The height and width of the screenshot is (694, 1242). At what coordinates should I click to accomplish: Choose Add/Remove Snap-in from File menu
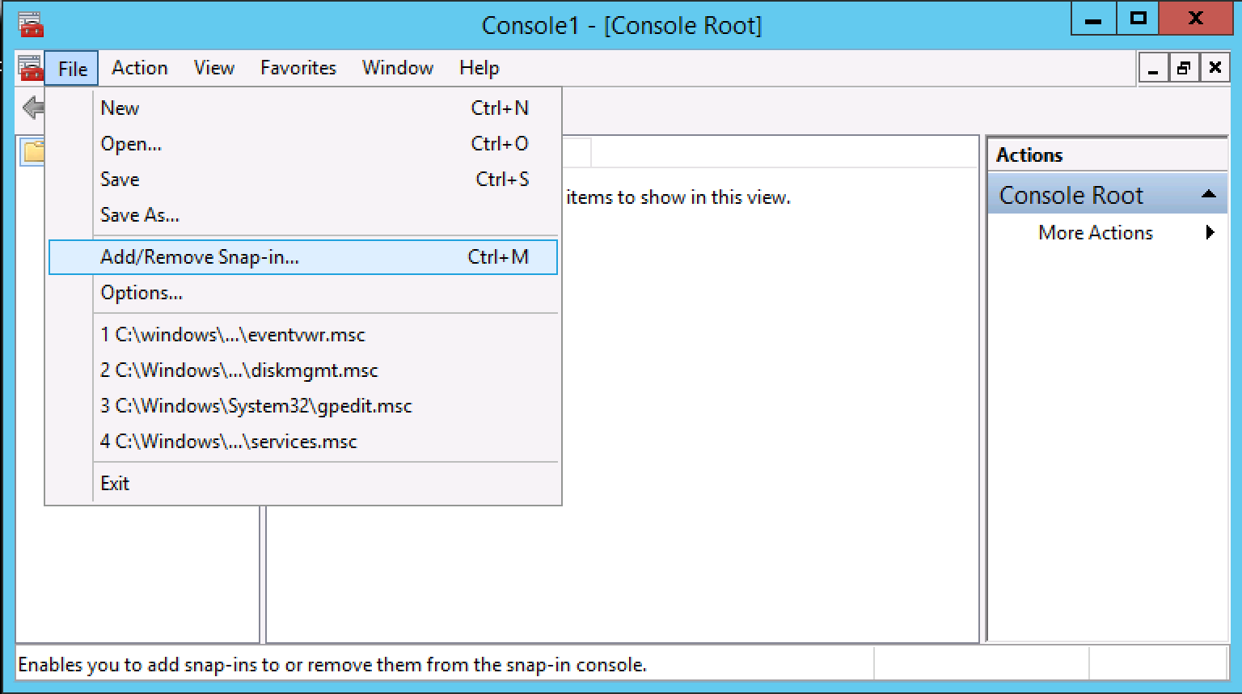[x=200, y=257]
